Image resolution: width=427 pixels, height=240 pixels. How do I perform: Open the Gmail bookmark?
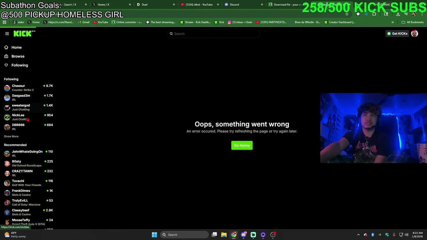(83, 22)
